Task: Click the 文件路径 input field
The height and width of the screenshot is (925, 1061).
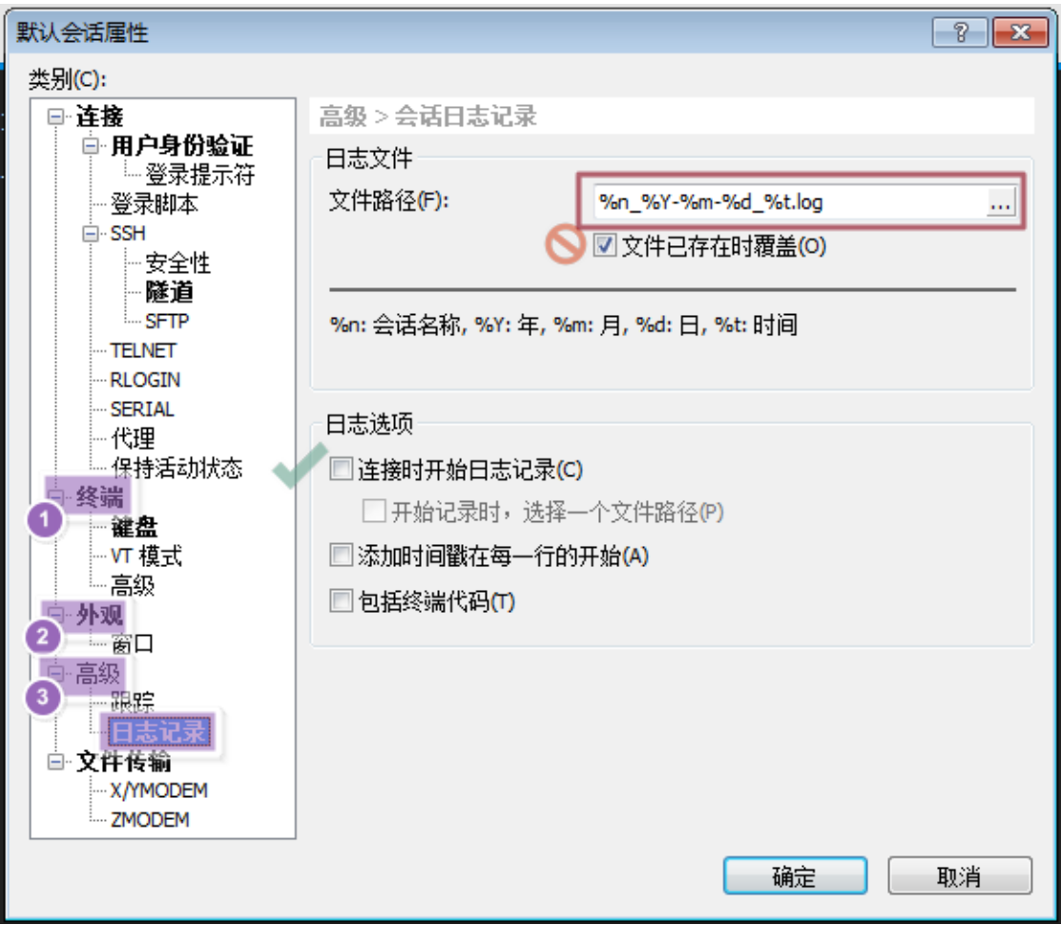Action: click(x=789, y=202)
